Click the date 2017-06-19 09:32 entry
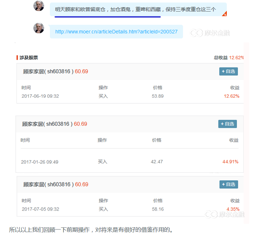This screenshot has width=253, height=236. [x=40, y=96]
